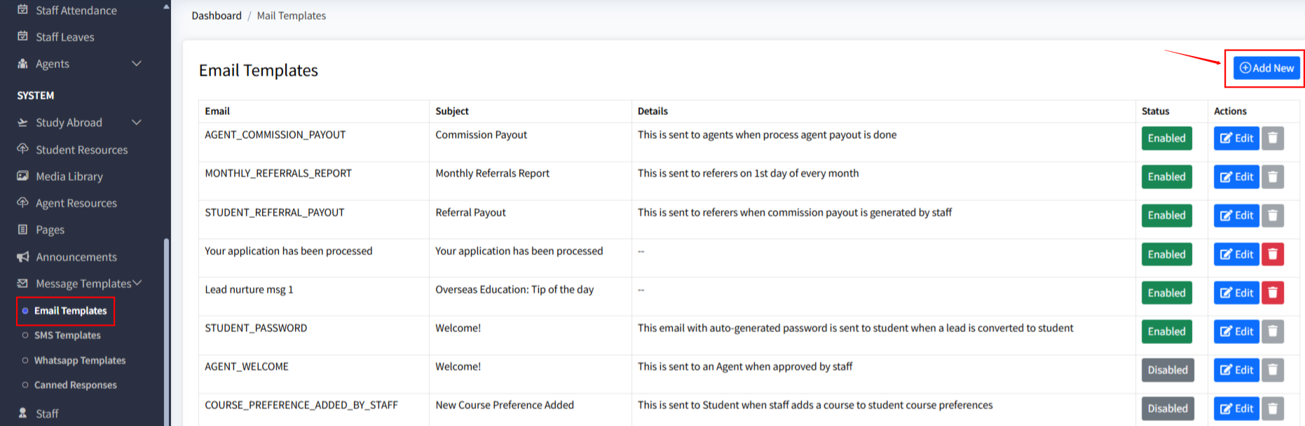Click the Pages document icon

coord(23,230)
